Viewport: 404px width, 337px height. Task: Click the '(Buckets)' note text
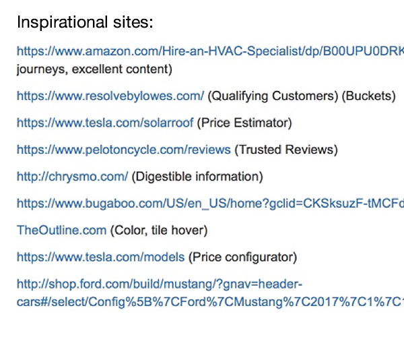tap(369, 96)
